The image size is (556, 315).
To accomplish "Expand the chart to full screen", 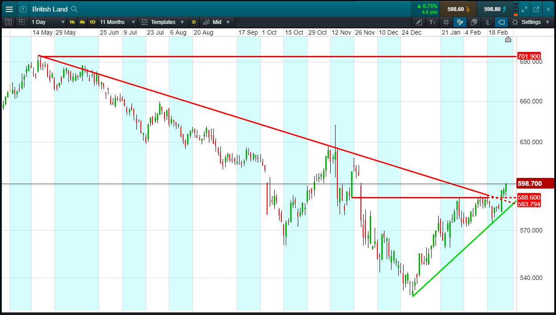I will click(525, 9).
